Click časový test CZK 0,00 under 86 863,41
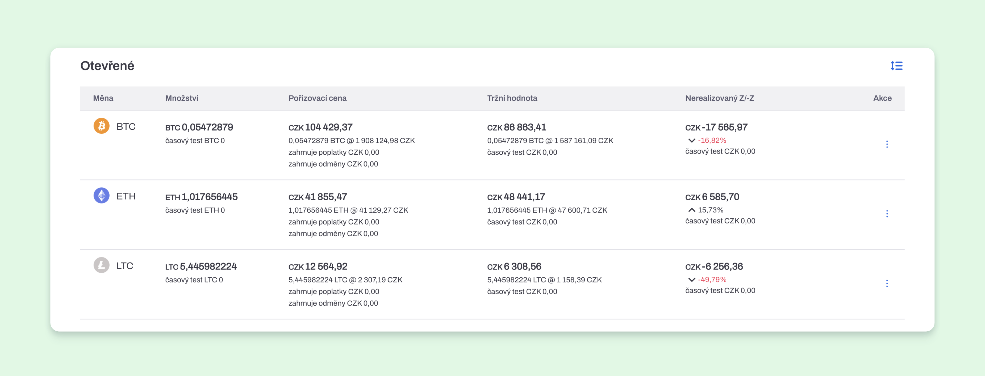Viewport: 985px width, 376px height. [x=522, y=152]
